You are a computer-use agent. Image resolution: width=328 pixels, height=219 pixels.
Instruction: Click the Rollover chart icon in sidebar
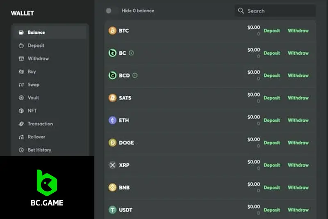21,137
